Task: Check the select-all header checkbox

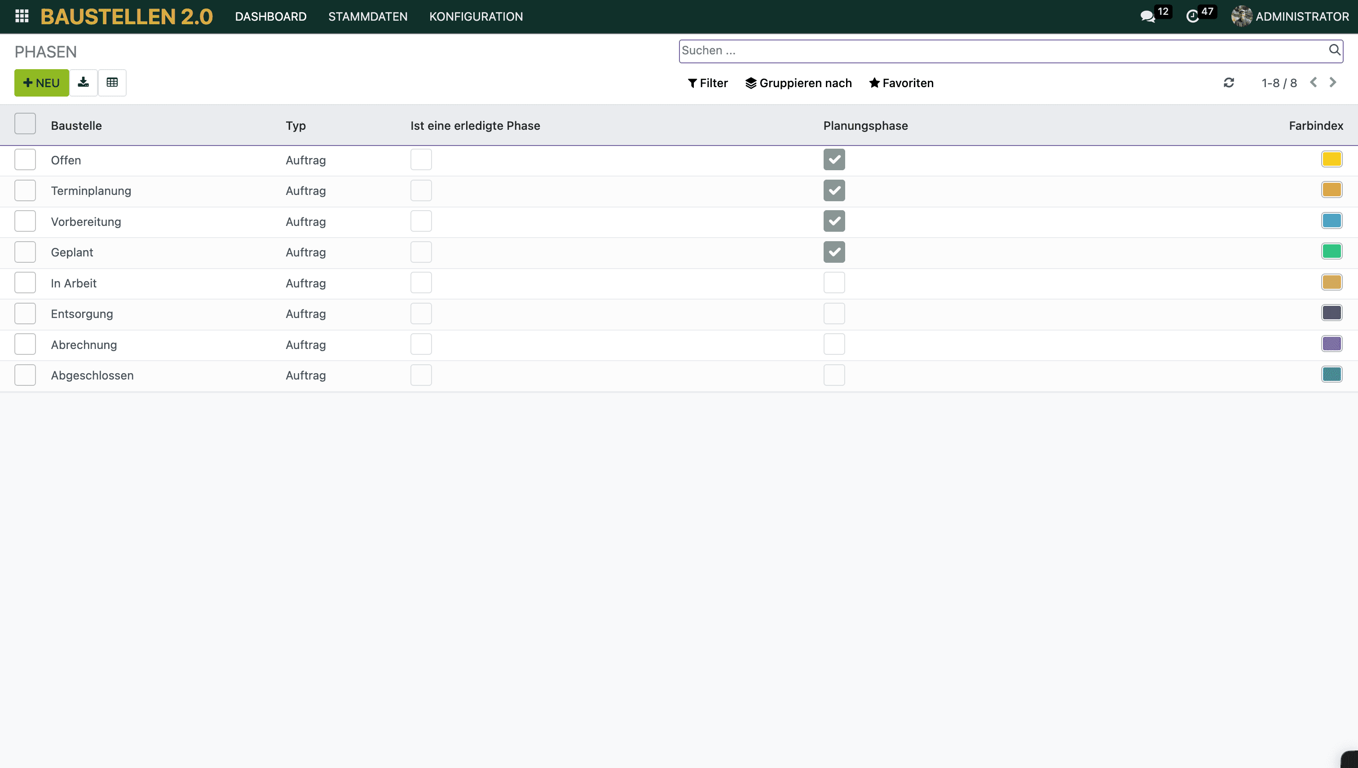Action: (25, 124)
